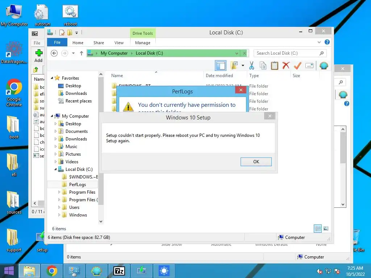Open File Explorer from the taskbar
Screen dimensions: 371x278
29,271
